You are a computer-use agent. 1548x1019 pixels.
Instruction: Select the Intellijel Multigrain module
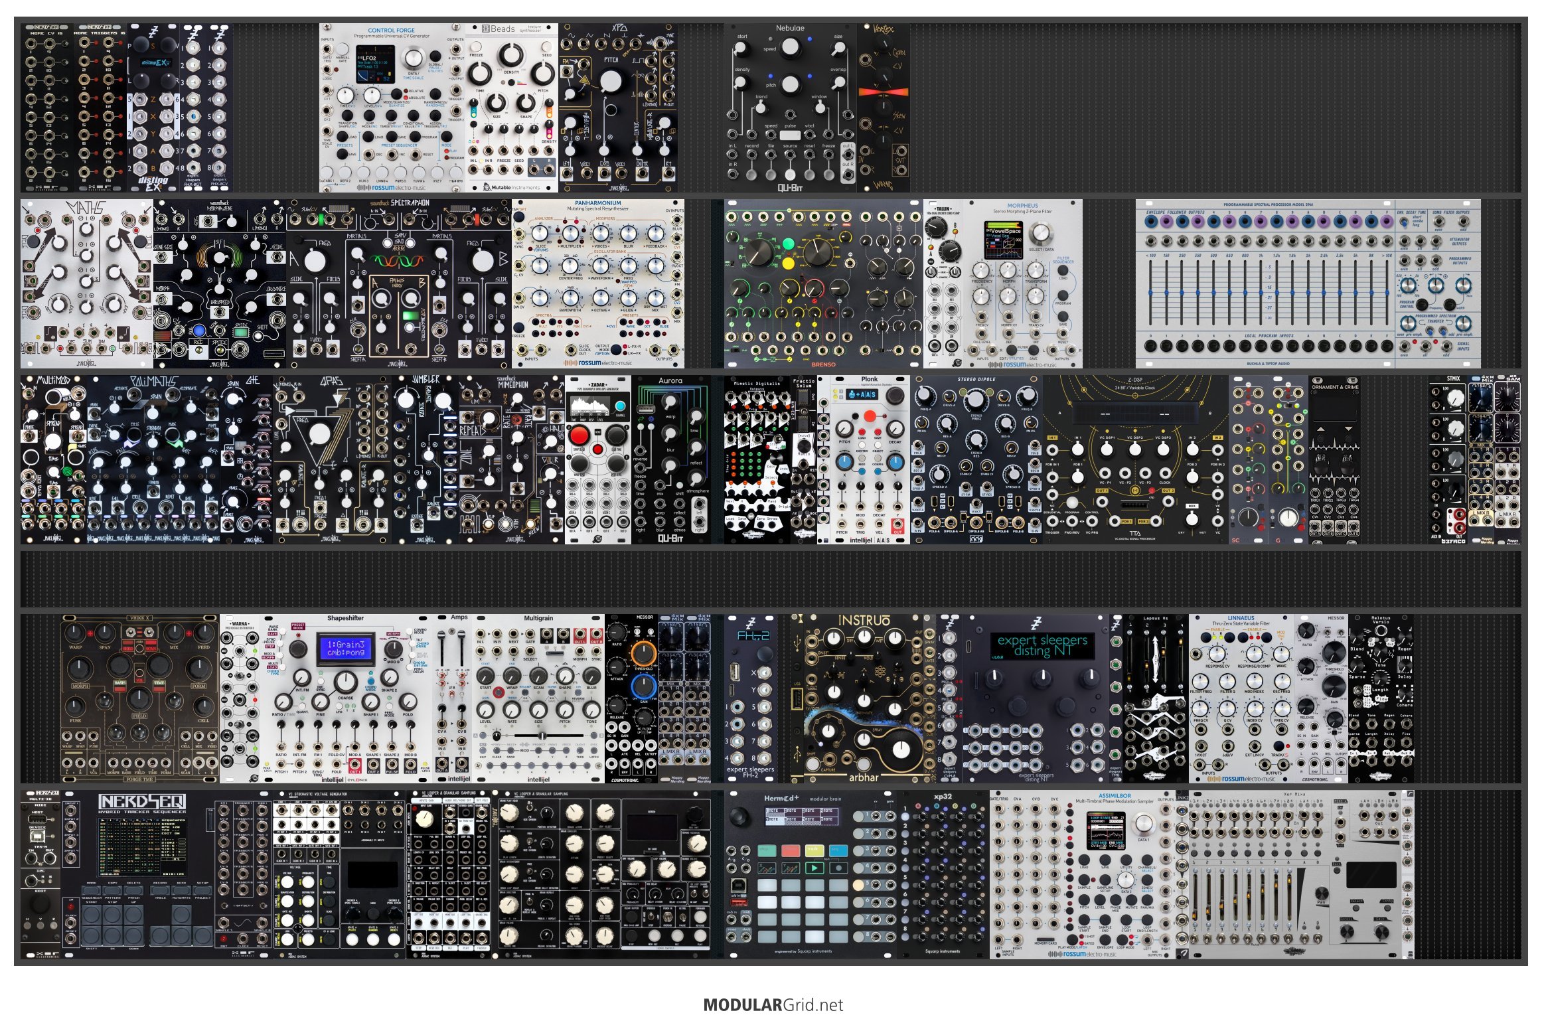(538, 698)
